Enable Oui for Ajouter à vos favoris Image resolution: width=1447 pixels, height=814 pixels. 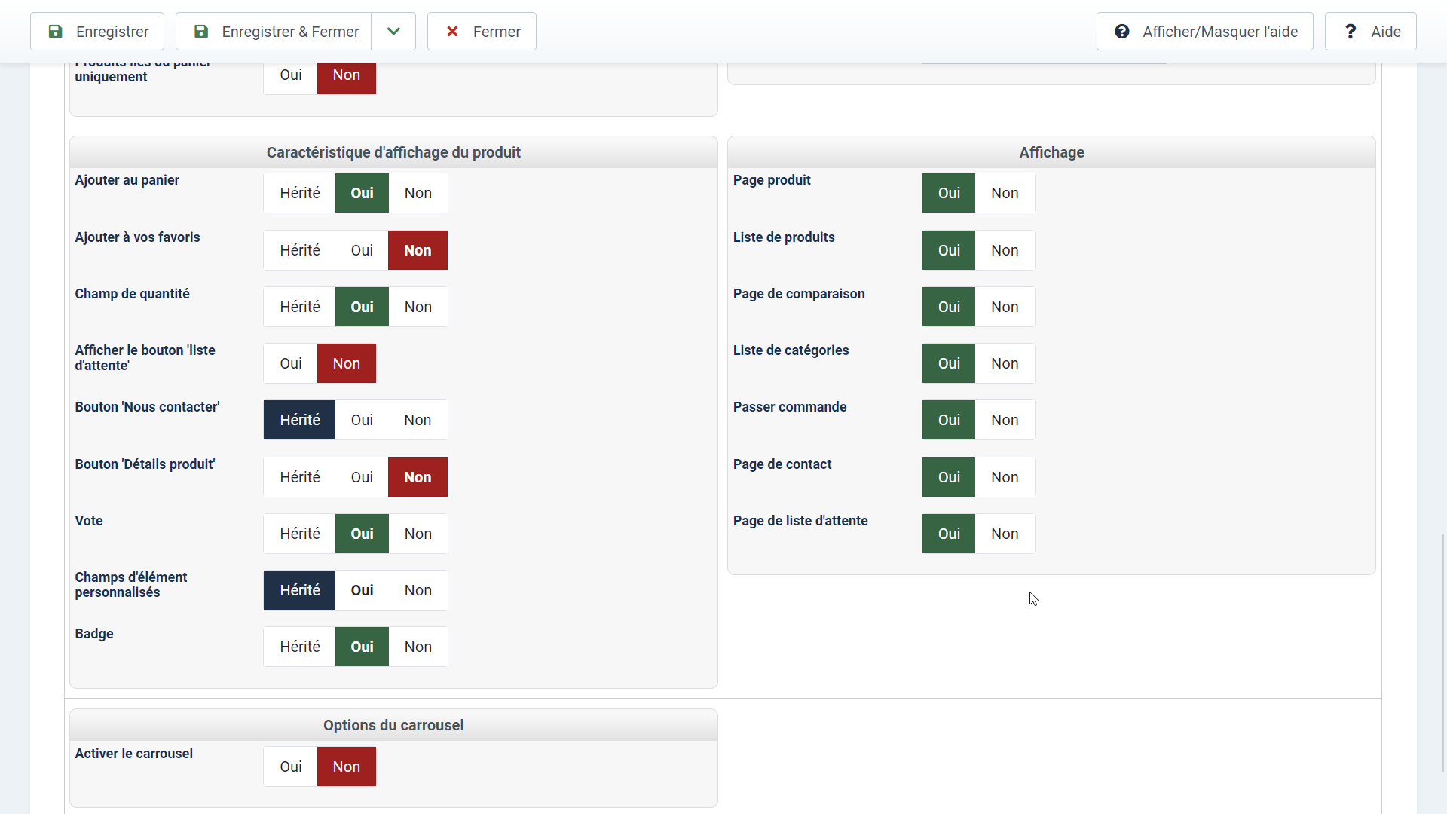pyautogui.click(x=362, y=251)
